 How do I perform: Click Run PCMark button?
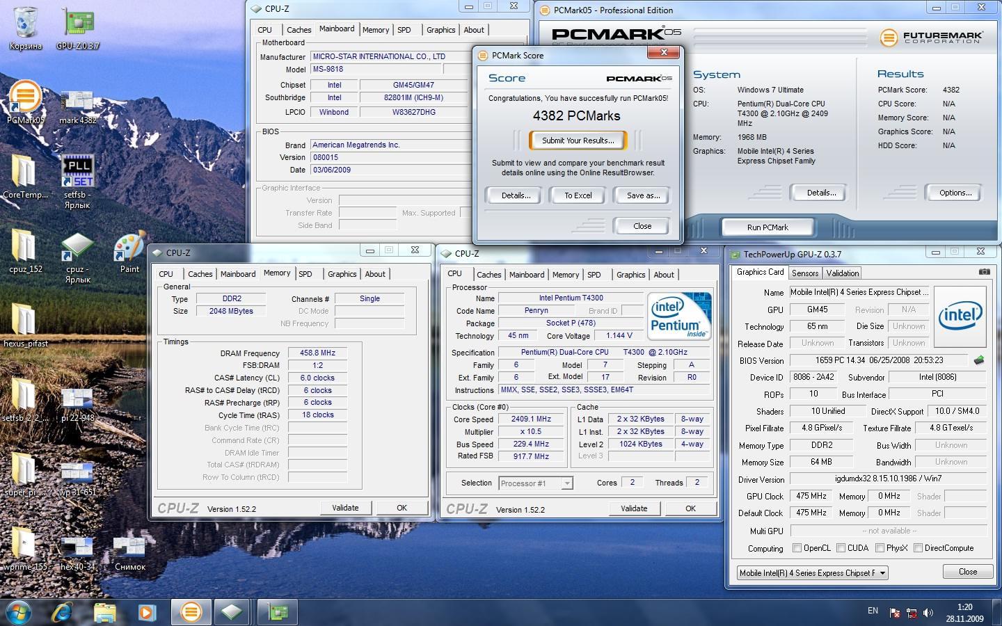click(768, 227)
